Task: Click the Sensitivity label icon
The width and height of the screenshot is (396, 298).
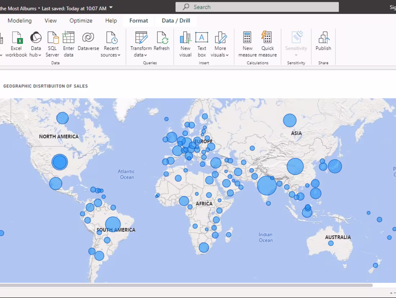Action: (297, 37)
